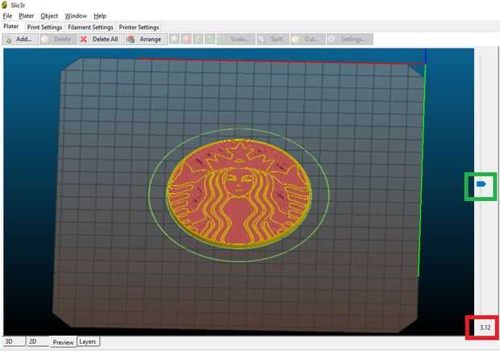The image size is (500, 351).
Task: Click the blue layer height slider thumb
Action: point(481,184)
